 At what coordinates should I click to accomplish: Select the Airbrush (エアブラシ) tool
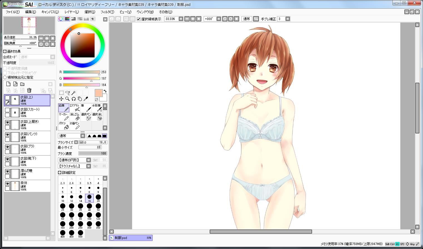(x=75, y=108)
